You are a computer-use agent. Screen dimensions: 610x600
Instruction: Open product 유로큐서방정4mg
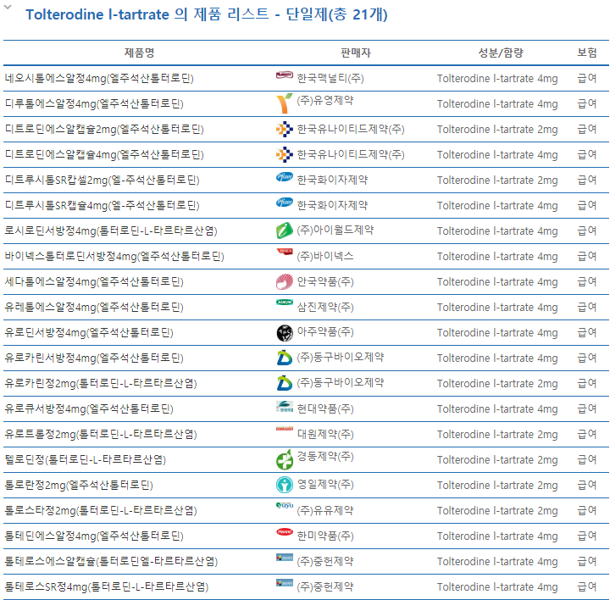click(x=89, y=409)
